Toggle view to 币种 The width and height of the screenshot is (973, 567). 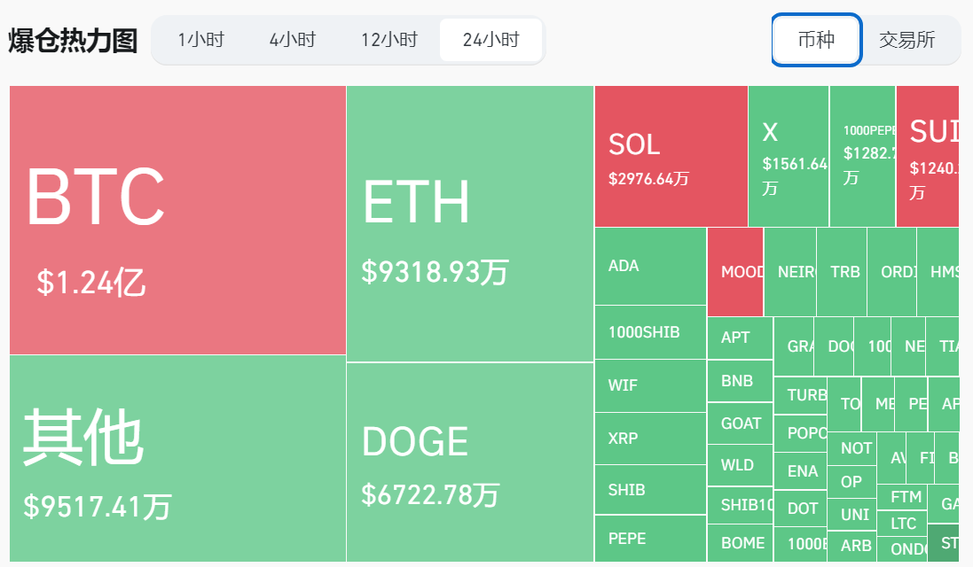(x=816, y=40)
